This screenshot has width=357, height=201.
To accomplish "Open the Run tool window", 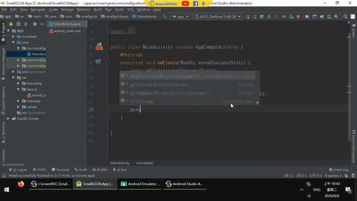I will pyautogui.click(x=120, y=170).
